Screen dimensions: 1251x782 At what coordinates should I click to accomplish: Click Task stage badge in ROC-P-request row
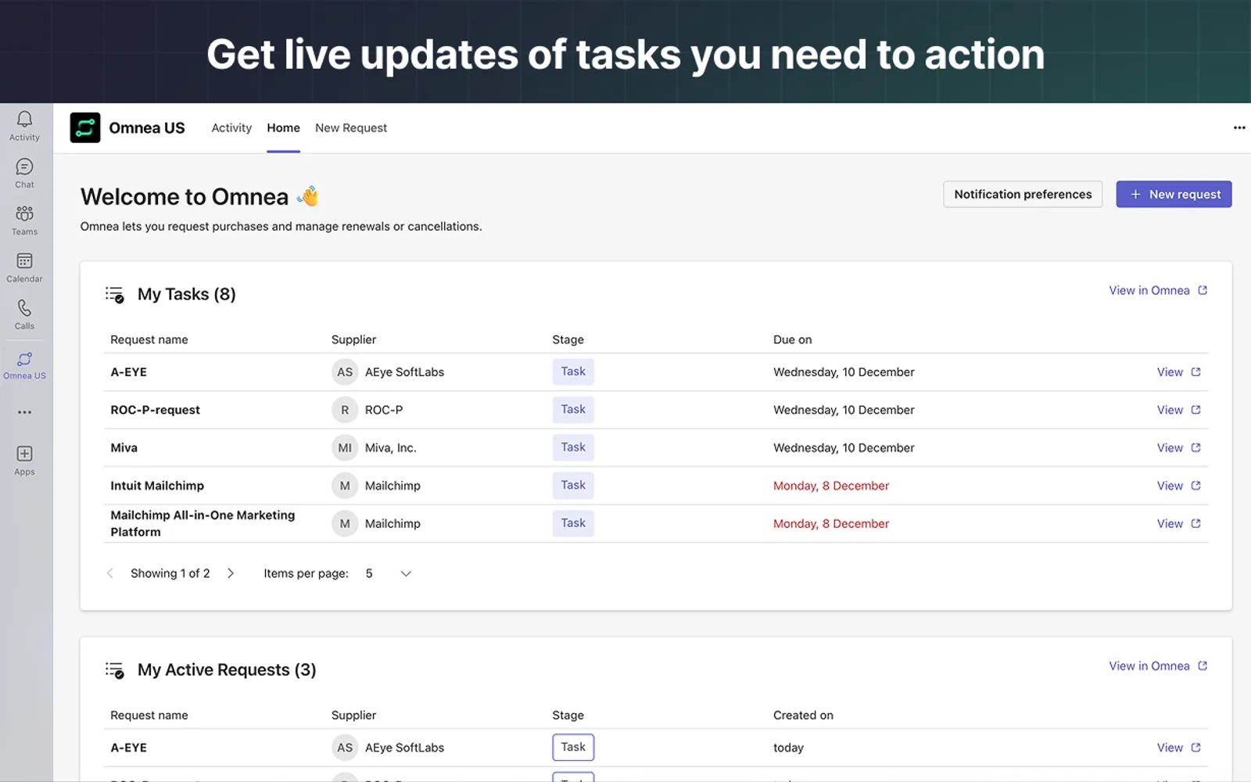(573, 409)
